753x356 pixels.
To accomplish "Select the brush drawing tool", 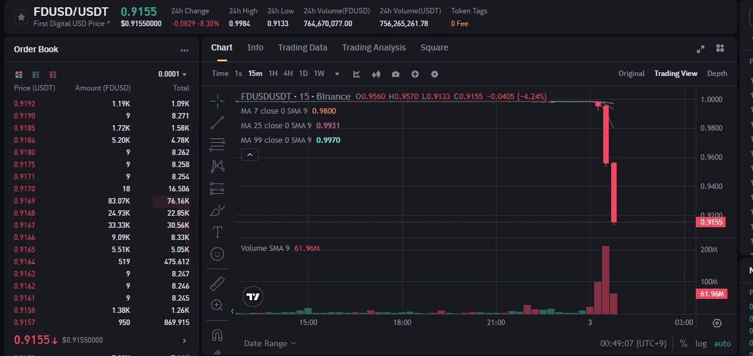I will pos(217,210).
